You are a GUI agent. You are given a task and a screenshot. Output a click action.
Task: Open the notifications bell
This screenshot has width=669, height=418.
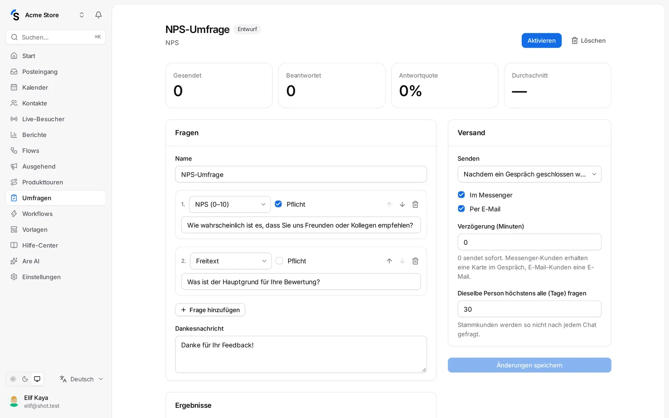tap(98, 15)
